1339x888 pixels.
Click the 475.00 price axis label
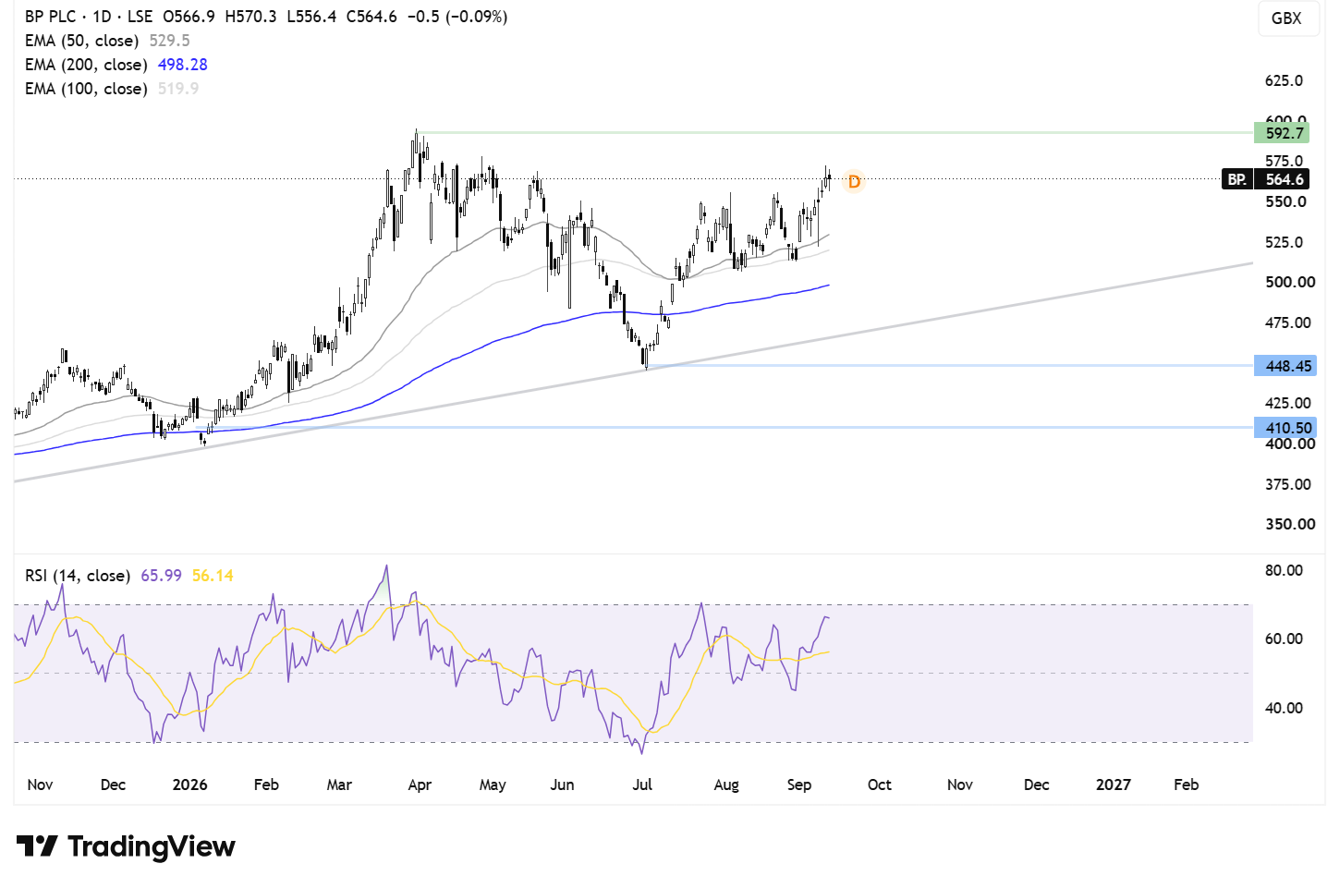1288,322
